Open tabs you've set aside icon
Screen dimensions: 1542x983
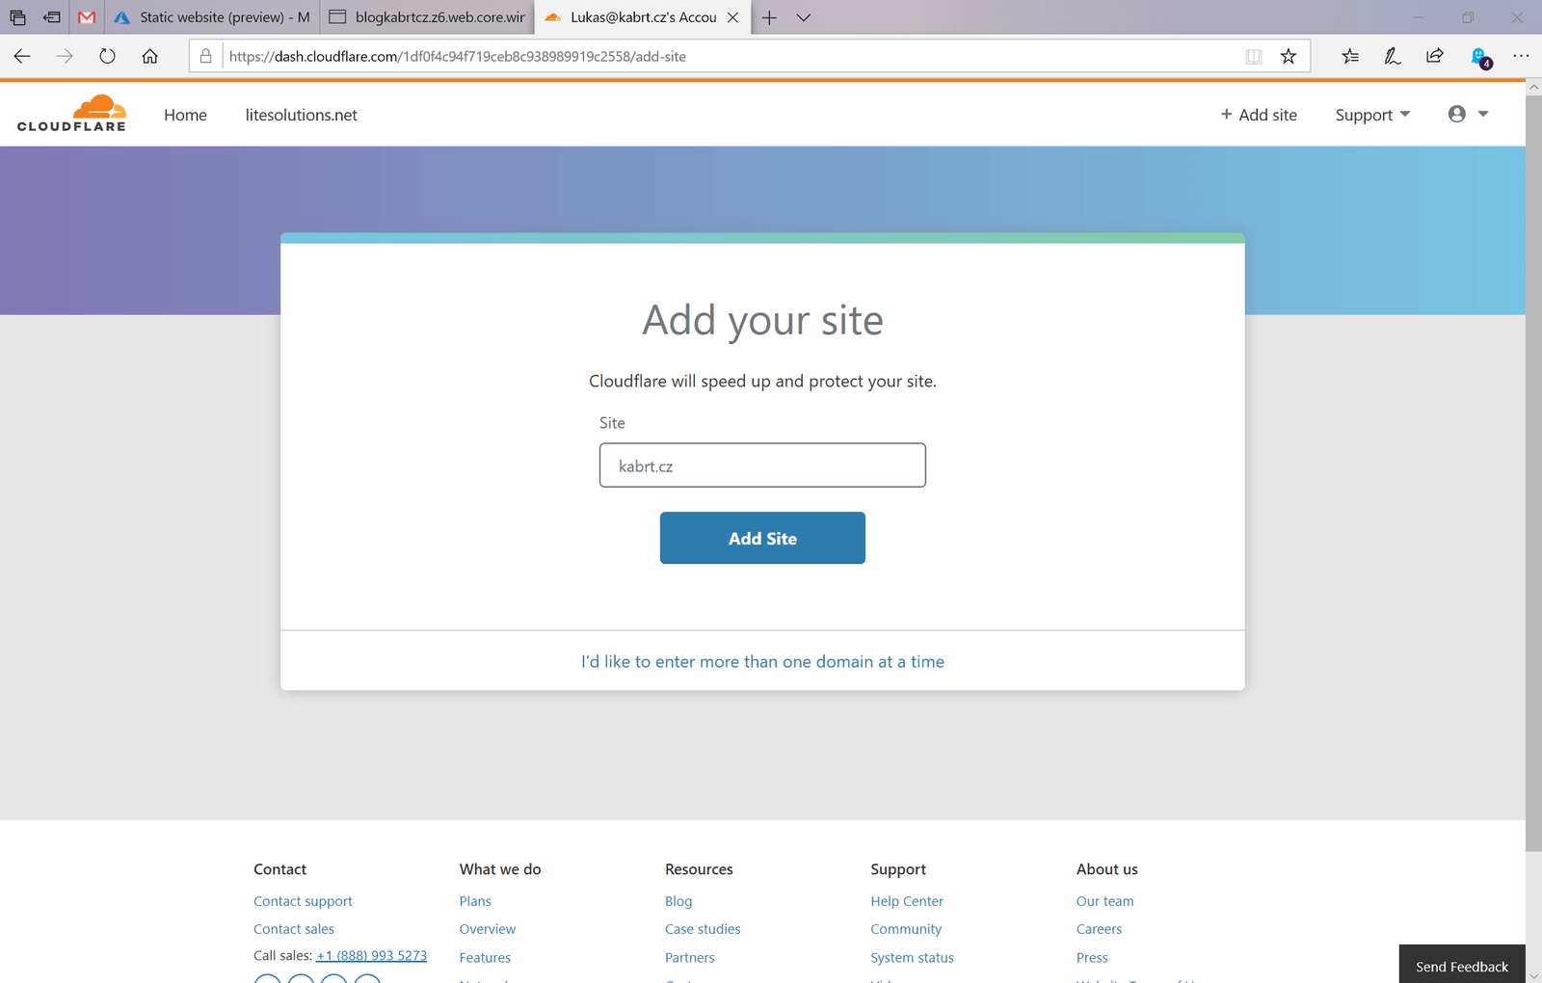point(17,17)
